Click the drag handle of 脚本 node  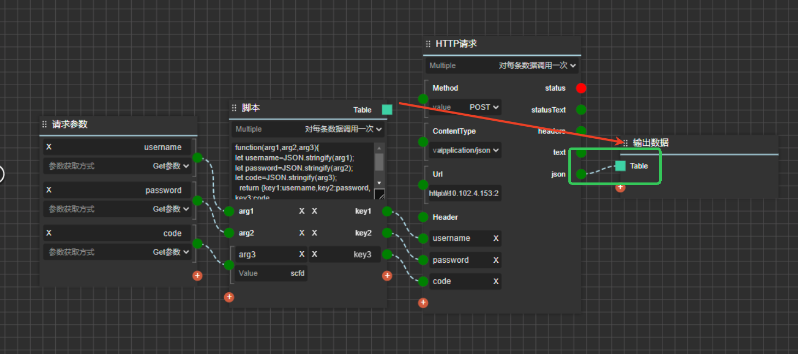coord(234,108)
